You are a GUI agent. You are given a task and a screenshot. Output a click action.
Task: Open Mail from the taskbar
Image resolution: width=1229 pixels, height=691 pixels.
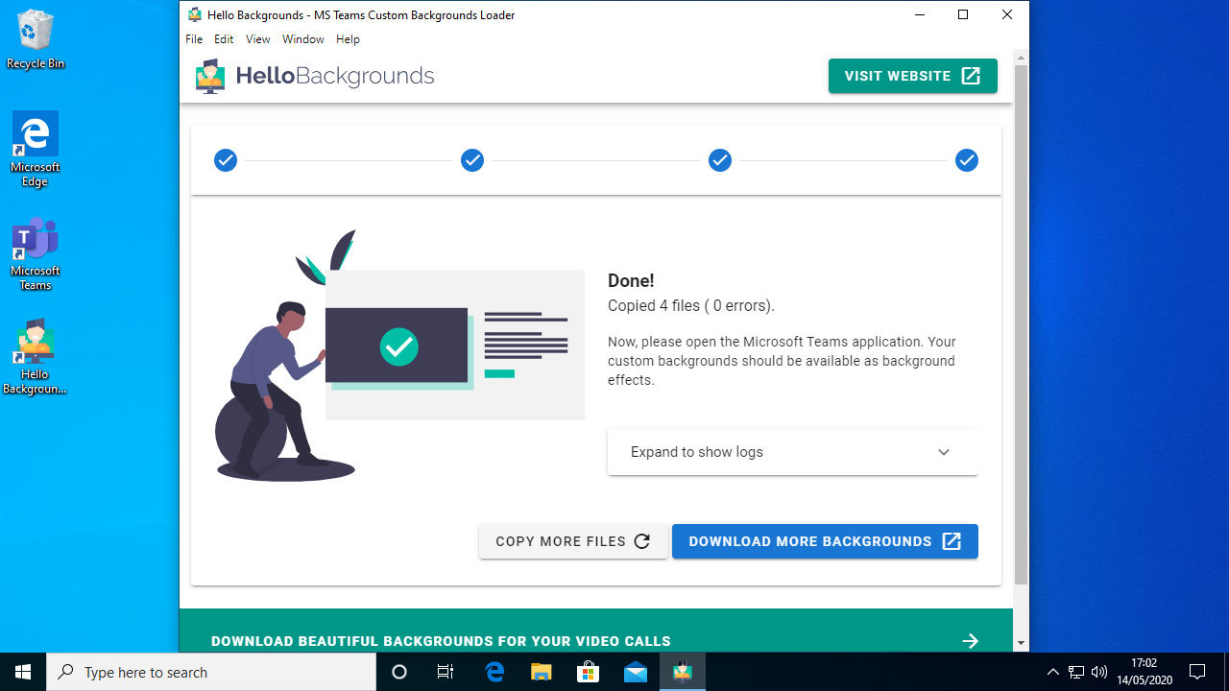click(x=636, y=672)
